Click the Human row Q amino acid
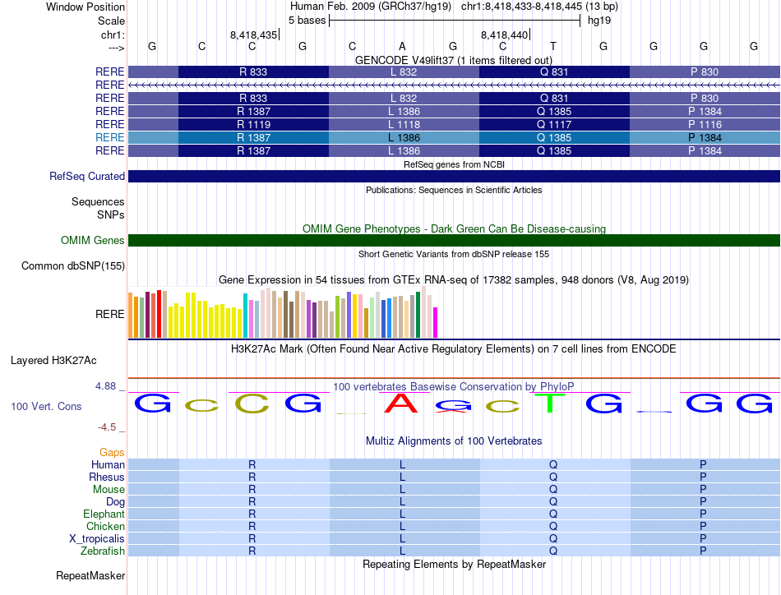Viewport: 781px width, 595px height. tap(553, 464)
